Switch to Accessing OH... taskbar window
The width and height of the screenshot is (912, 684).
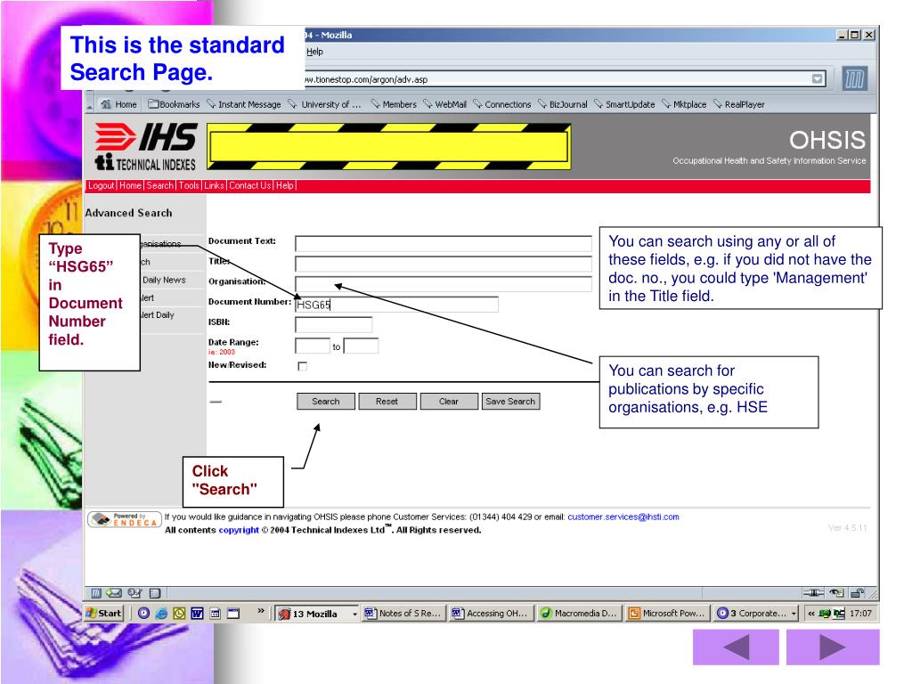tap(492, 613)
